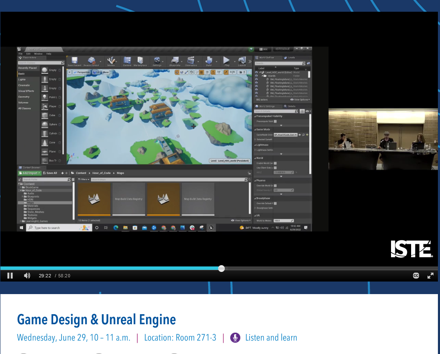Open Edit menu
The width and height of the screenshot is (440, 354).
[28, 54]
